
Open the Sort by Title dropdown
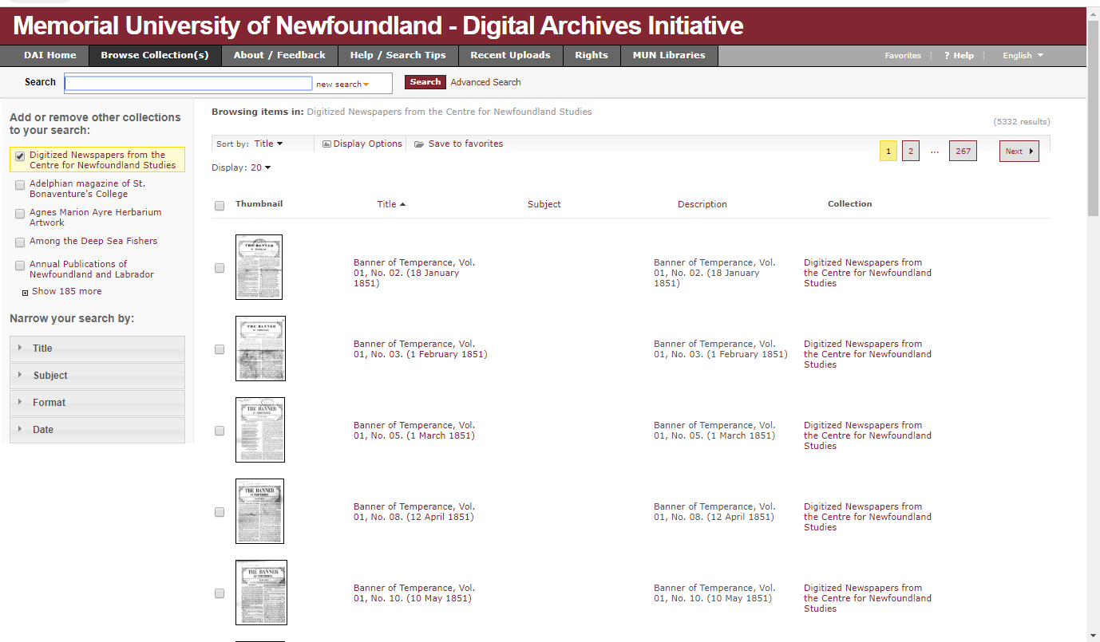(x=268, y=144)
